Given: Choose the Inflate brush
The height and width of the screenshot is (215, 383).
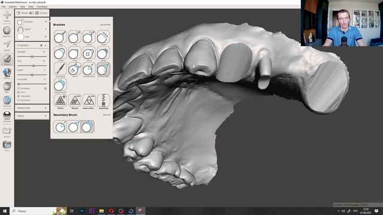Looking at the screenshot, I should (x=60, y=53).
